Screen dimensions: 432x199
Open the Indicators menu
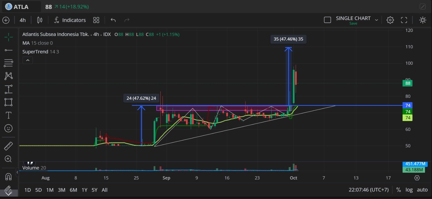coord(70,20)
